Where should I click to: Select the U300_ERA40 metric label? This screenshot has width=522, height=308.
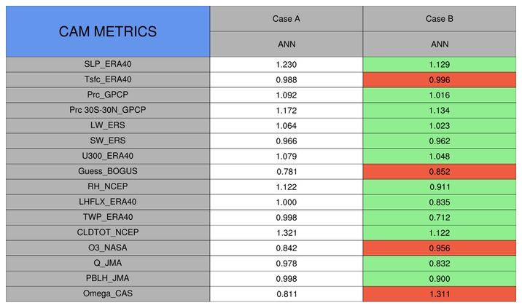107,156
